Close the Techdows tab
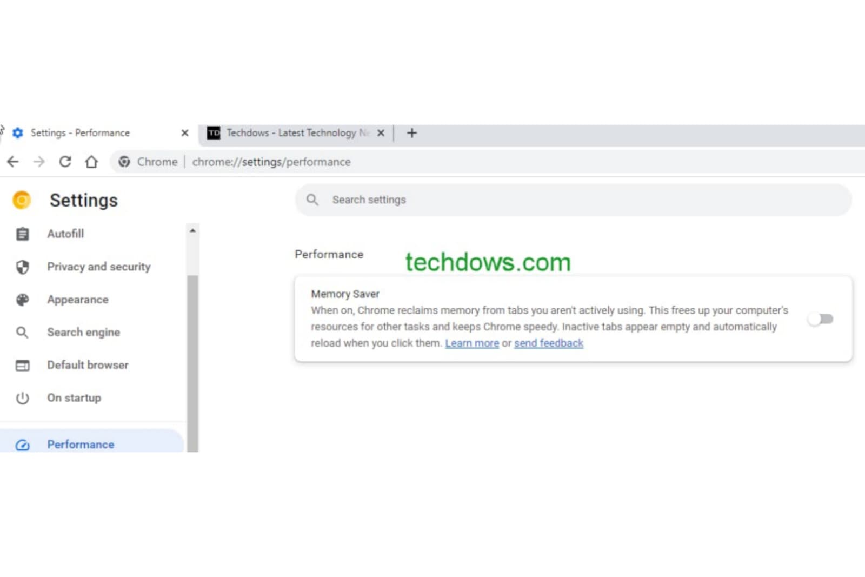The image size is (865, 577). (x=381, y=133)
